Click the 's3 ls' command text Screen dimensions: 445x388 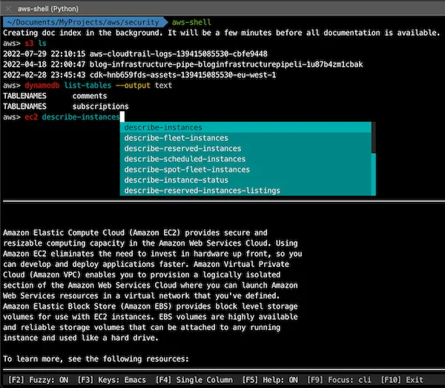[x=36, y=44]
